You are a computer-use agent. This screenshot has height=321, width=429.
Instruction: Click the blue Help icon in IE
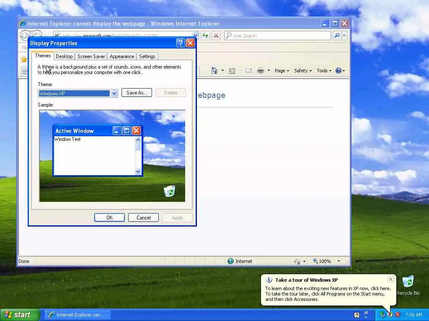point(339,71)
